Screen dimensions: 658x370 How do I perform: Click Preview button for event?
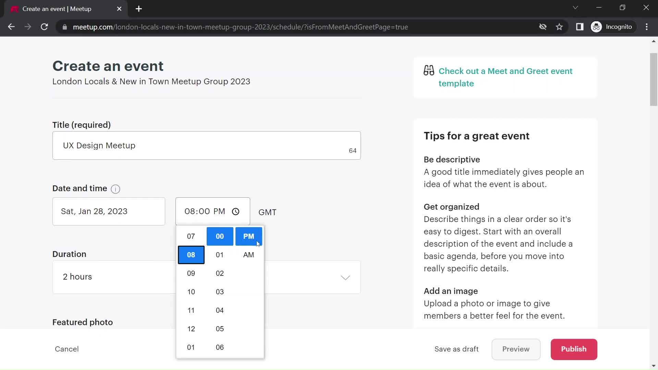[516, 349]
